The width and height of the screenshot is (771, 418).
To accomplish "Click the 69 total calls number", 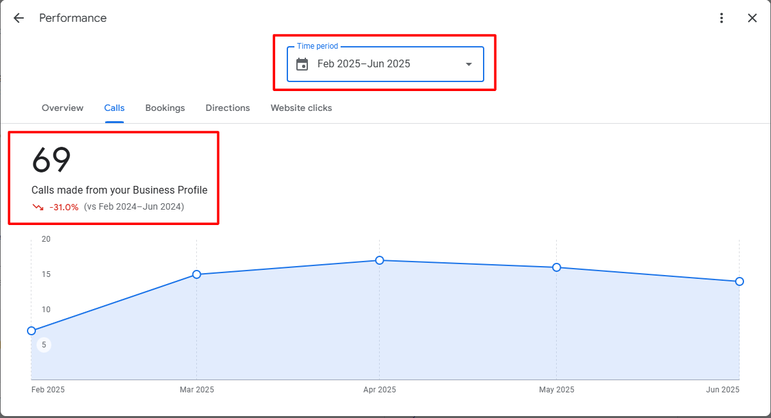I will [51, 160].
